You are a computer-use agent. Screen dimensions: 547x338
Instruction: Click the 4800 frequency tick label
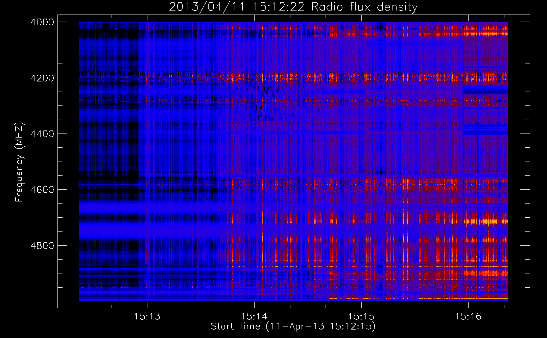[x=42, y=245]
